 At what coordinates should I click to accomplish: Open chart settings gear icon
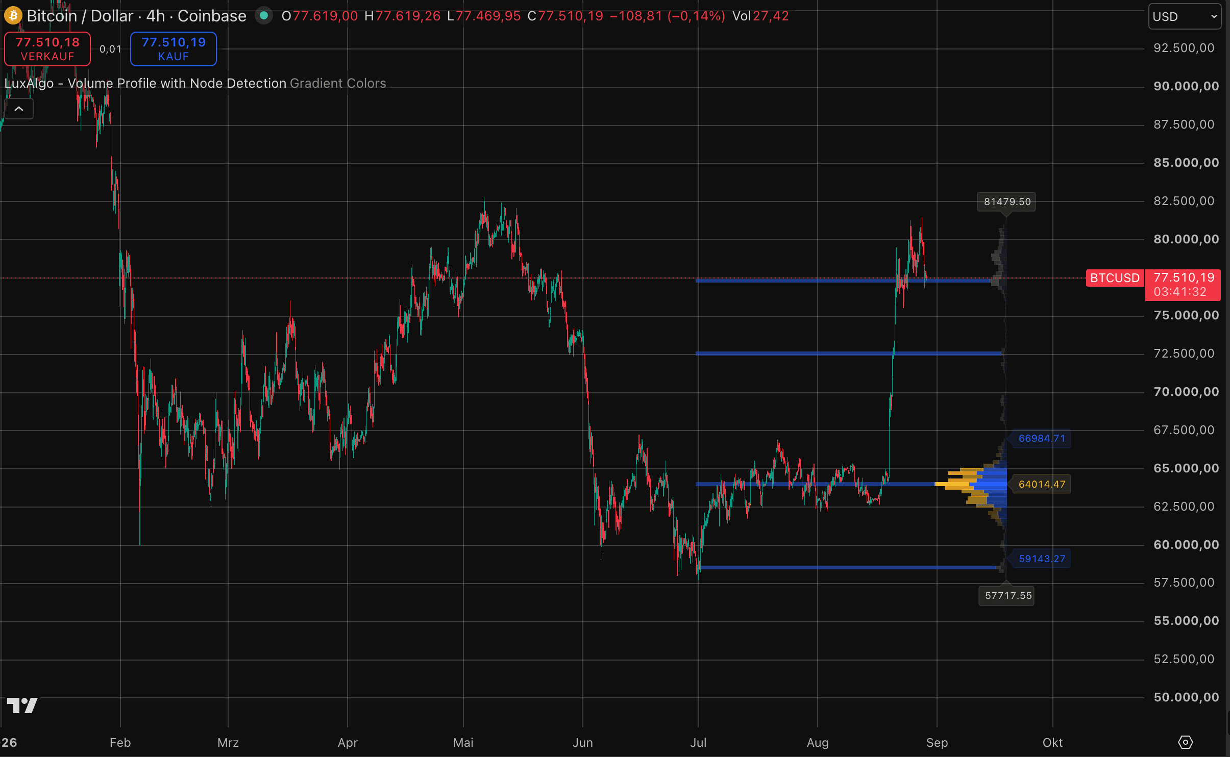1185,742
